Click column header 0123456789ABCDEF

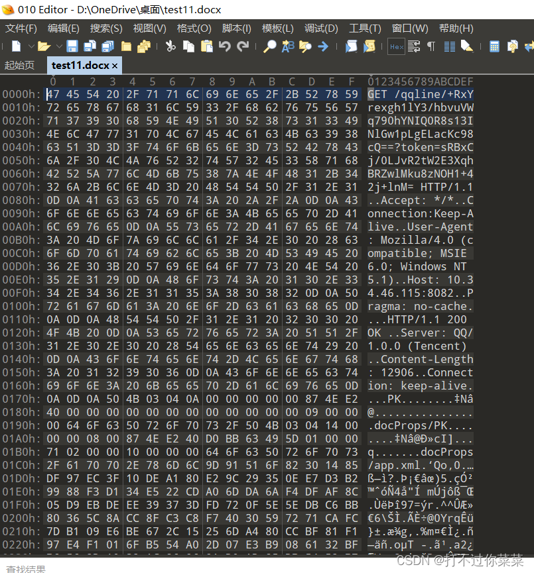click(420, 81)
